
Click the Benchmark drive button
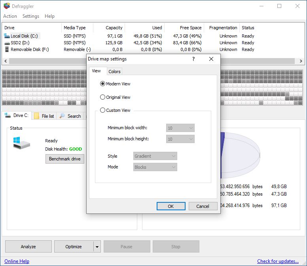tap(65, 159)
